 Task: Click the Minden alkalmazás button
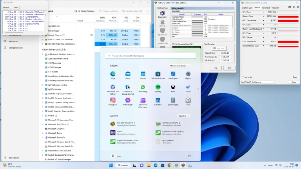coord(180,66)
